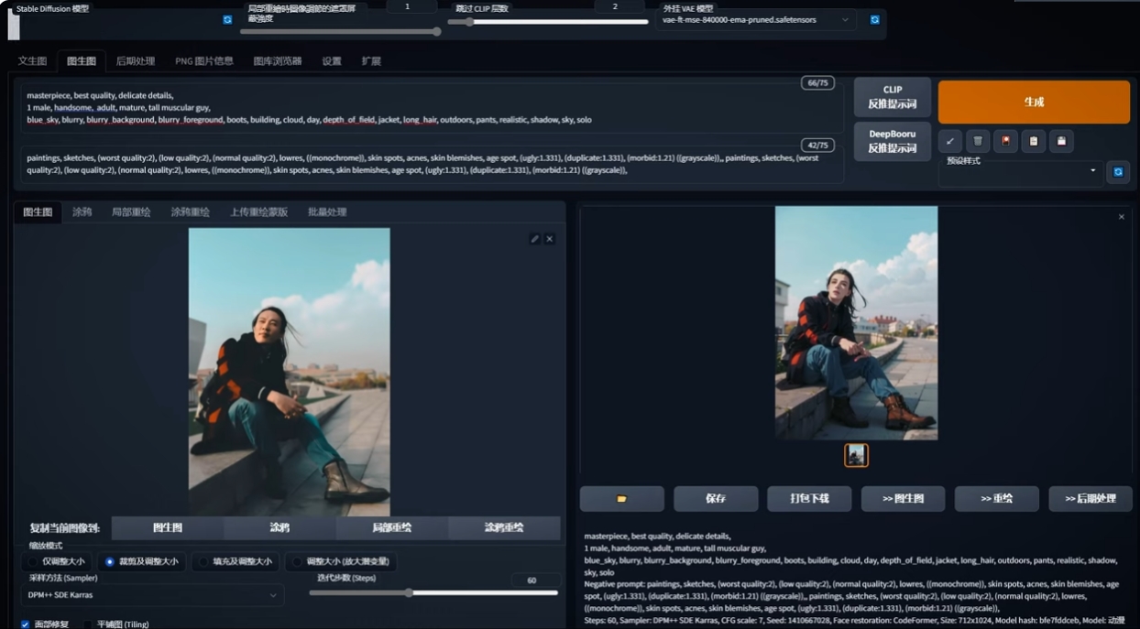Click the trash icon to clear prompts
This screenshot has height=629, width=1140.
point(978,141)
